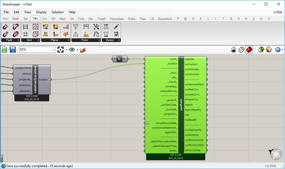
Task: Select the Pull Point icon with circles
Action: click(96, 34)
